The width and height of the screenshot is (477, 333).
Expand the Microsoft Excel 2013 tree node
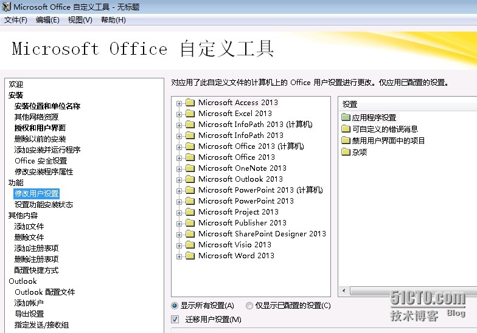coord(179,114)
